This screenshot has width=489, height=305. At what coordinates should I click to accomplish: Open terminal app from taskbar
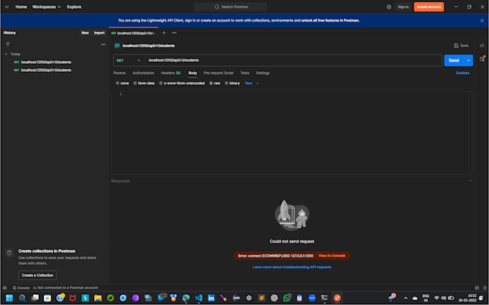324,298
